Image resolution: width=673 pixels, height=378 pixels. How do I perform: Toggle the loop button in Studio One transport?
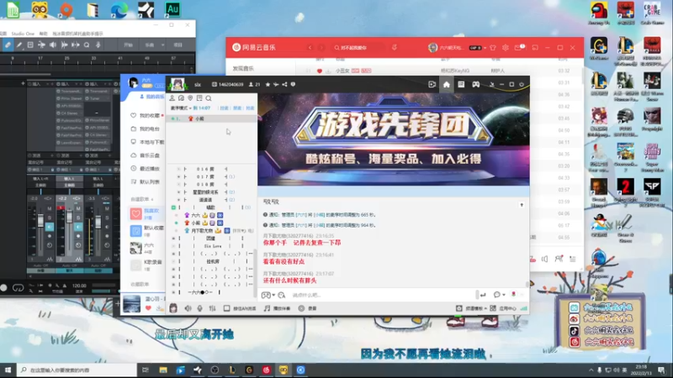[18, 288]
